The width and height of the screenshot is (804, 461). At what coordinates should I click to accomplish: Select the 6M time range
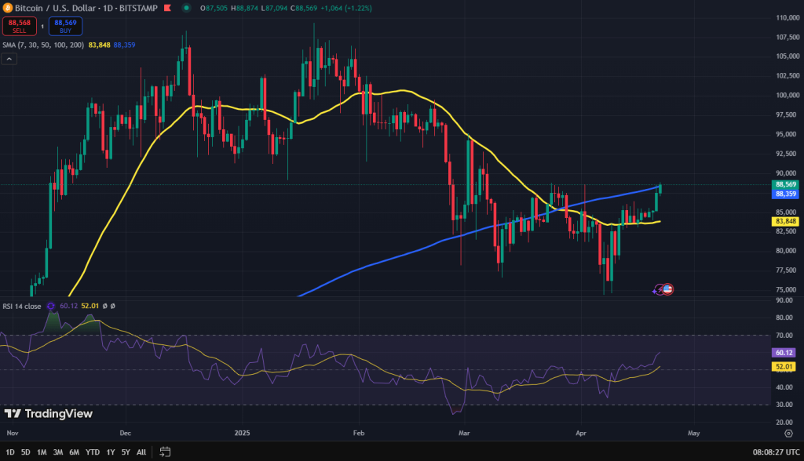(75, 452)
